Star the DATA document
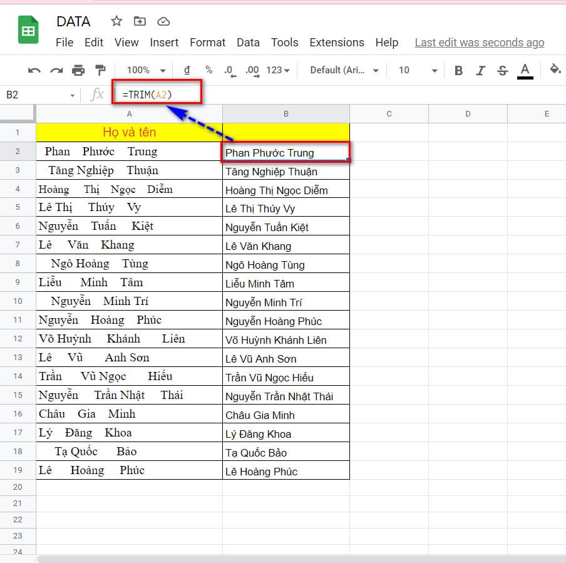Image resolution: width=566 pixels, height=563 pixels. click(116, 21)
